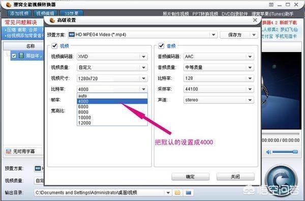This screenshot has width=305, height=201.
Task: Open the 常见问题解决 link
Action: pos(21,22)
